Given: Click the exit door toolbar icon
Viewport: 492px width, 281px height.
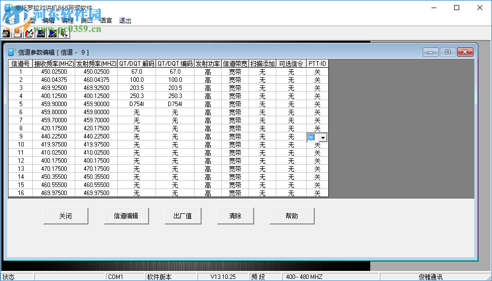Looking at the screenshot, I should click(64, 33).
